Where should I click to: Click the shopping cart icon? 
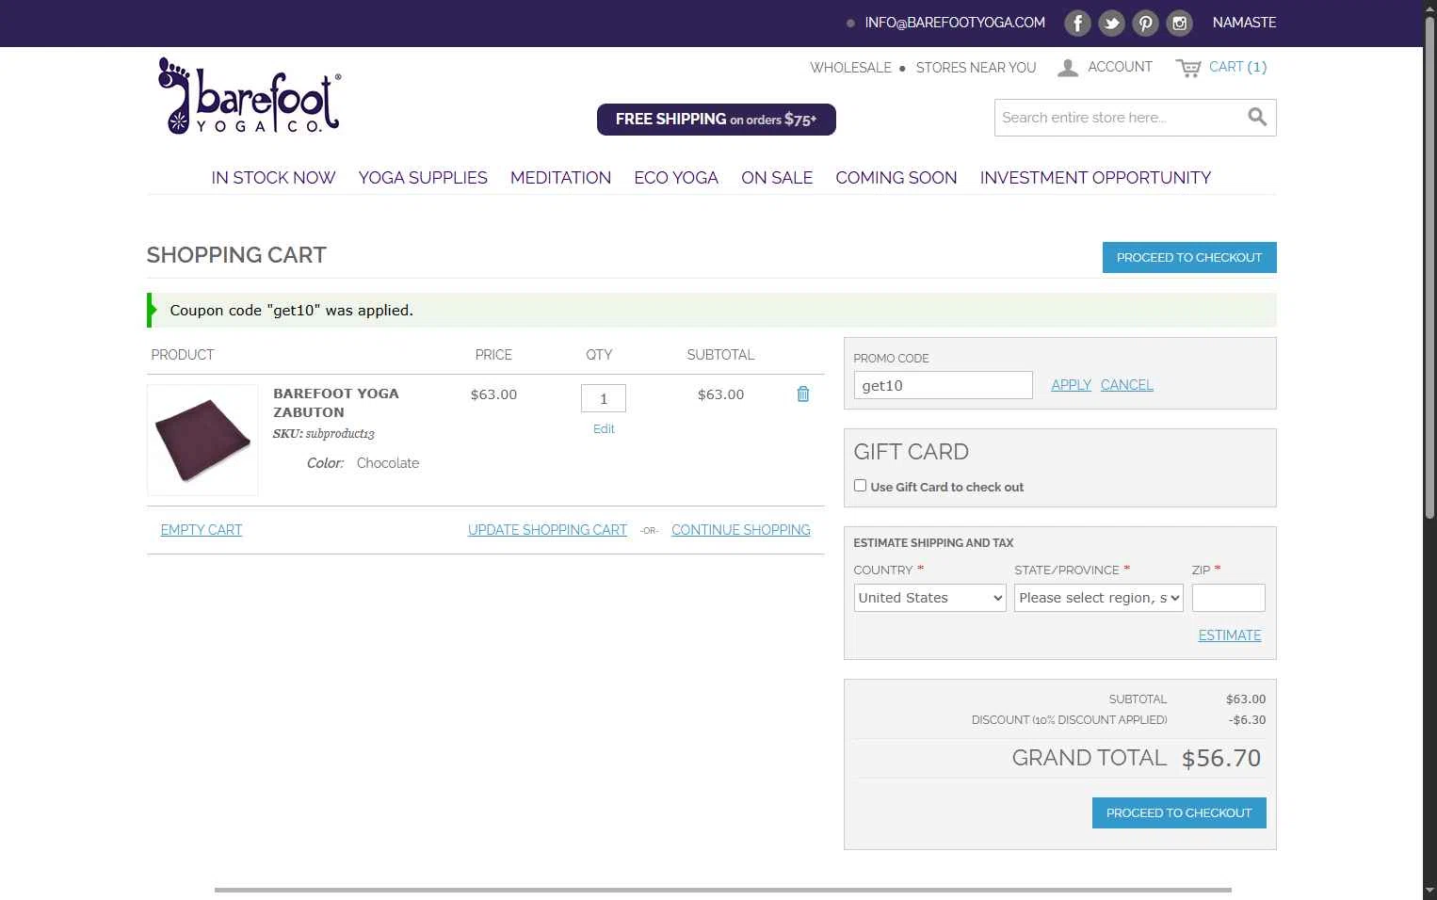tap(1188, 68)
